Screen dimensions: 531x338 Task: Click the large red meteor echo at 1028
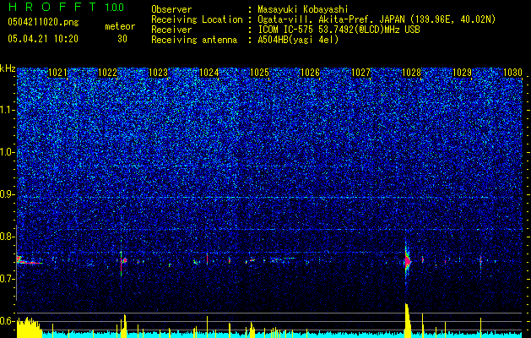tap(408, 261)
